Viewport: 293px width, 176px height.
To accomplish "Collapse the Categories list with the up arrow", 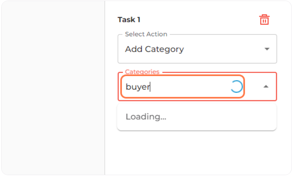I will [266, 86].
